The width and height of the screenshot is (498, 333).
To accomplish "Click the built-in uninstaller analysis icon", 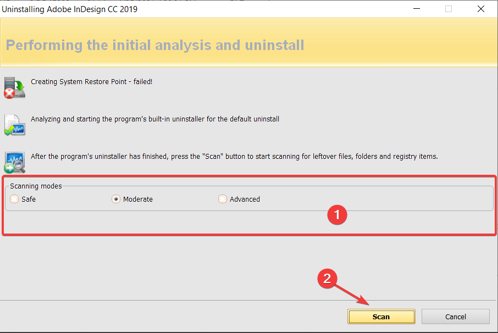I will [x=15, y=125].
